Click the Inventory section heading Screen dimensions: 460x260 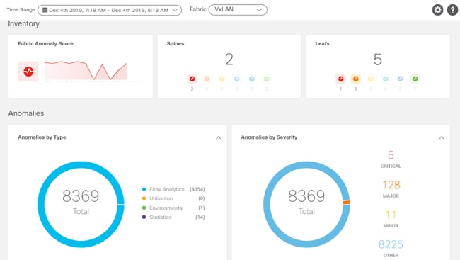pyautogui.click(x=24, y=24)
